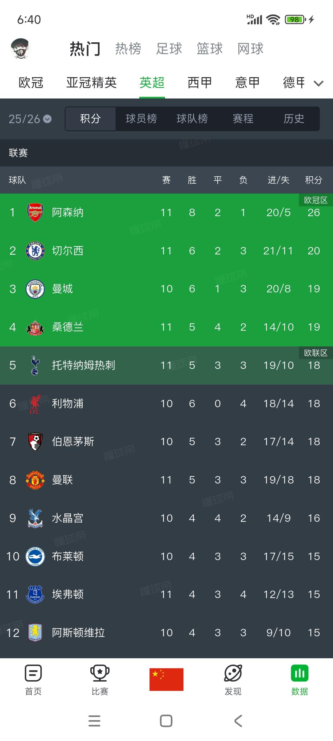The image size is (333, 741).
Task: Expand the 25/26 season selector
Action: pyautogui.click(x=29, y=118)
